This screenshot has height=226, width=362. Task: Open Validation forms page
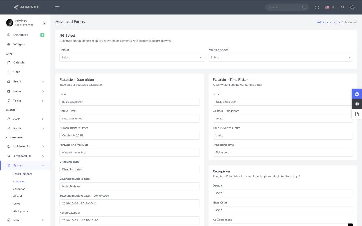click(19, 189)
